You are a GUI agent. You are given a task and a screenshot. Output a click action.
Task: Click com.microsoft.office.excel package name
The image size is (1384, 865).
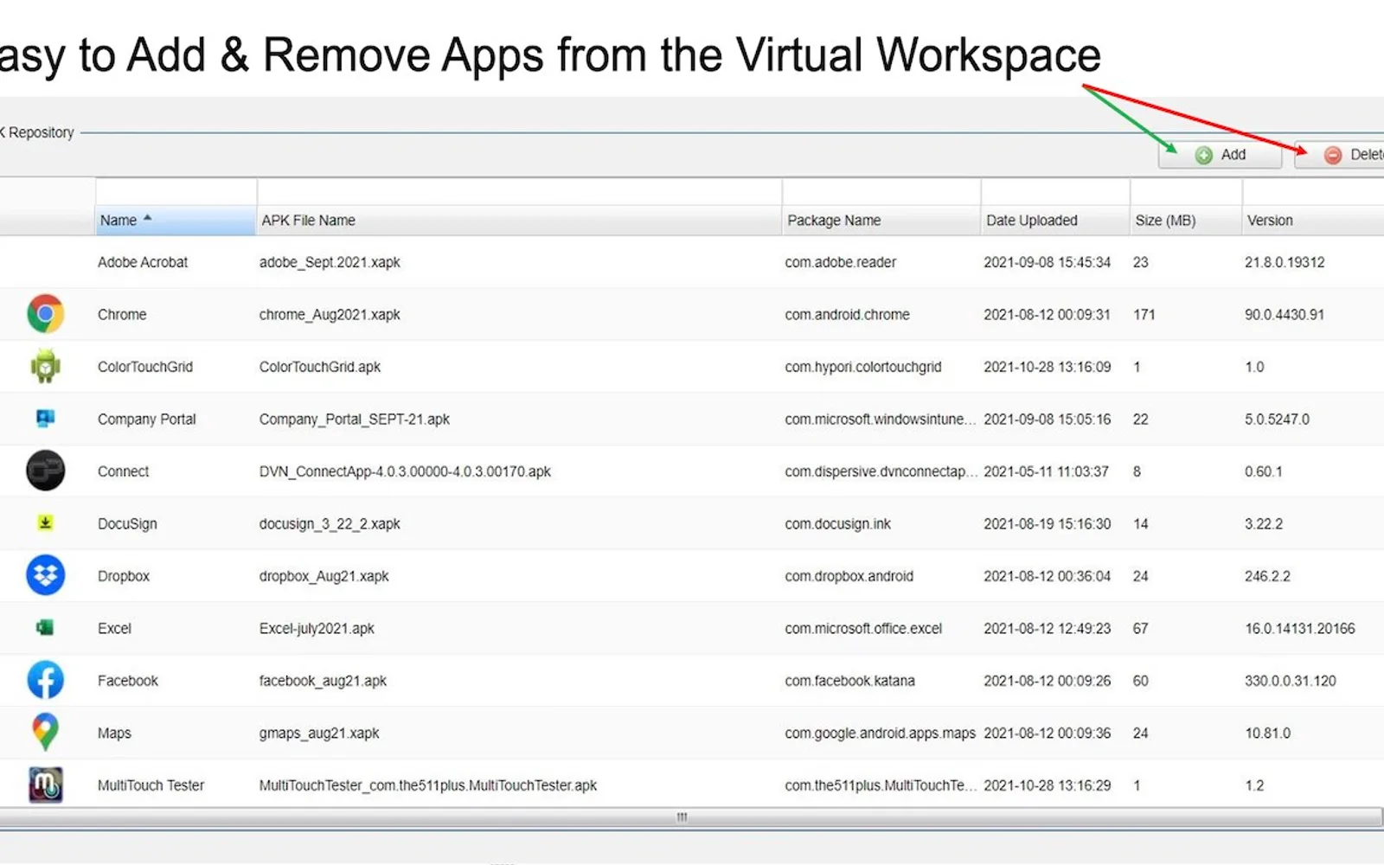click(x=863, y=629)
